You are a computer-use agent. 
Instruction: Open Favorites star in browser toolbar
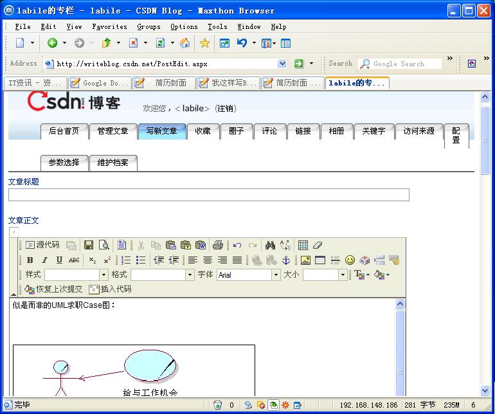(x=204, y=43)
